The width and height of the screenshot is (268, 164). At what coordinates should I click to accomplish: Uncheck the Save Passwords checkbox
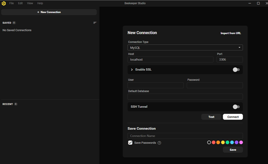click(130, 143)
